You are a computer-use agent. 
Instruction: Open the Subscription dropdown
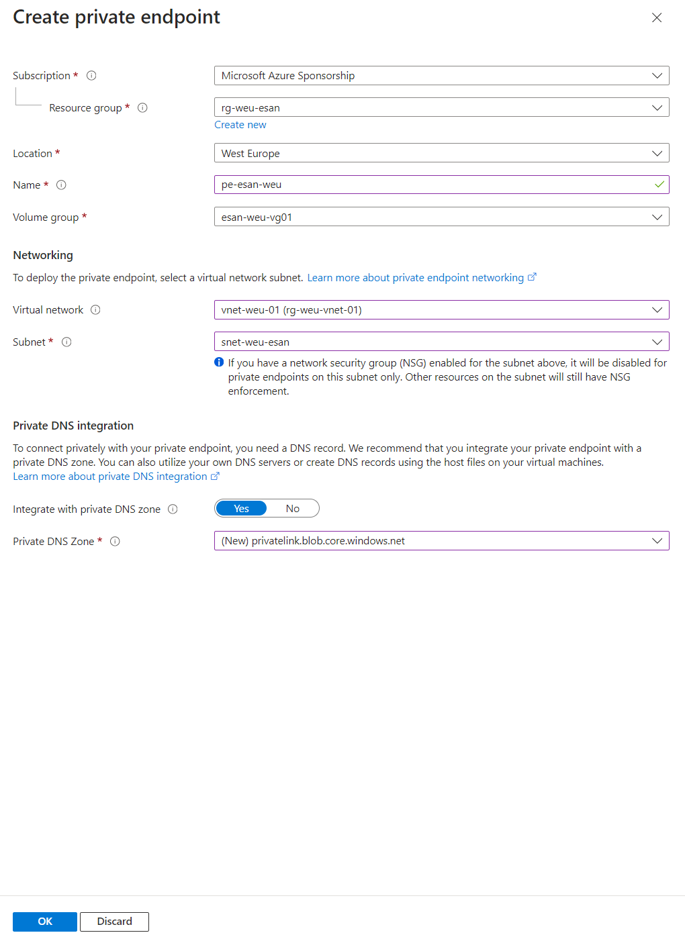[x=441, y=76]
